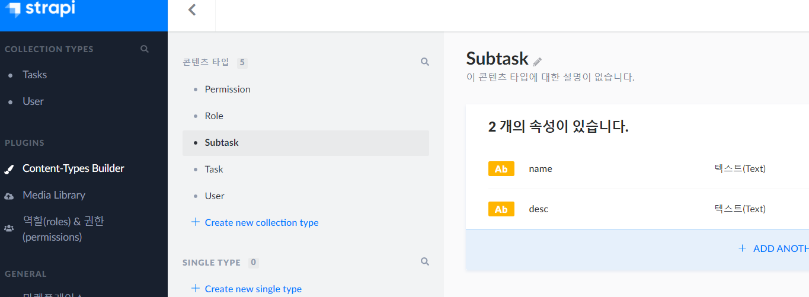The image size is (809, 297).
Task: Click Create new collection type link
Action: pos(261,223)
